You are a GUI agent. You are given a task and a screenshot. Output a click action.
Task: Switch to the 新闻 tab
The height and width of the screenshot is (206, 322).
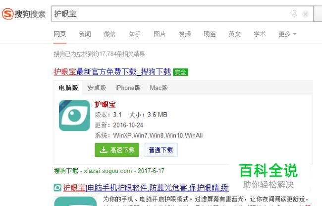[85, 34]
